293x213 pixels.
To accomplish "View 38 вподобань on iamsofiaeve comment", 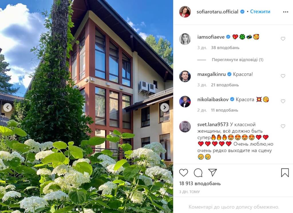I will click(x=225, y=47).
